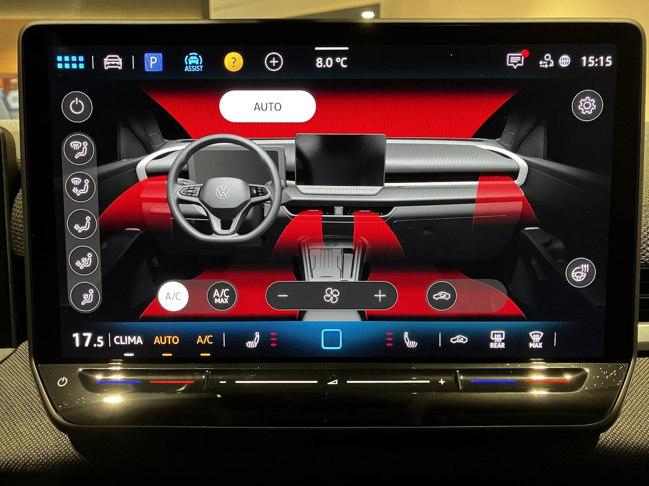Increase fan speed with plus button
This screenshot has height=486, width=649.
[380, 296]
